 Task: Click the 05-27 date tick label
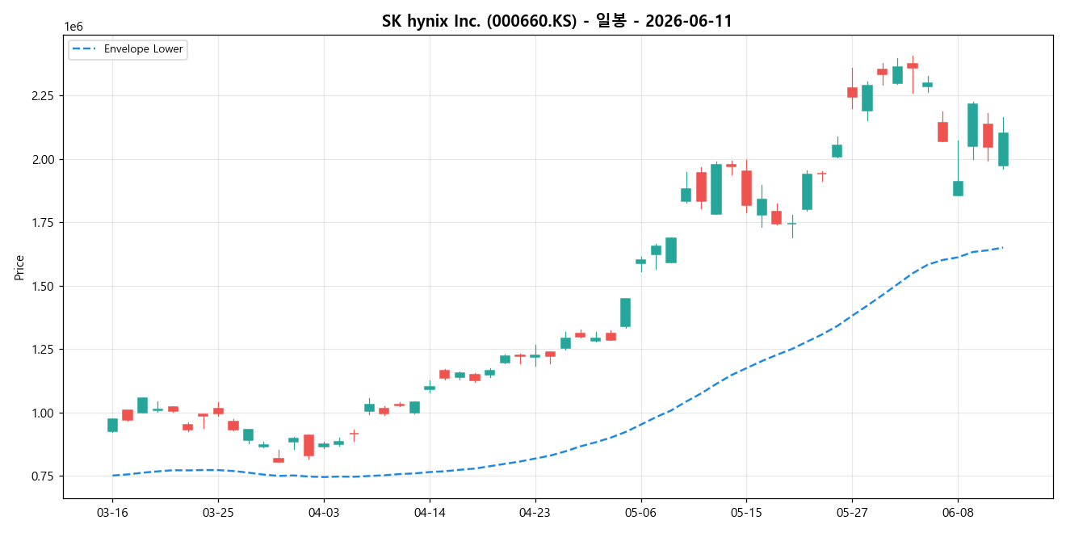pos(852,512)
